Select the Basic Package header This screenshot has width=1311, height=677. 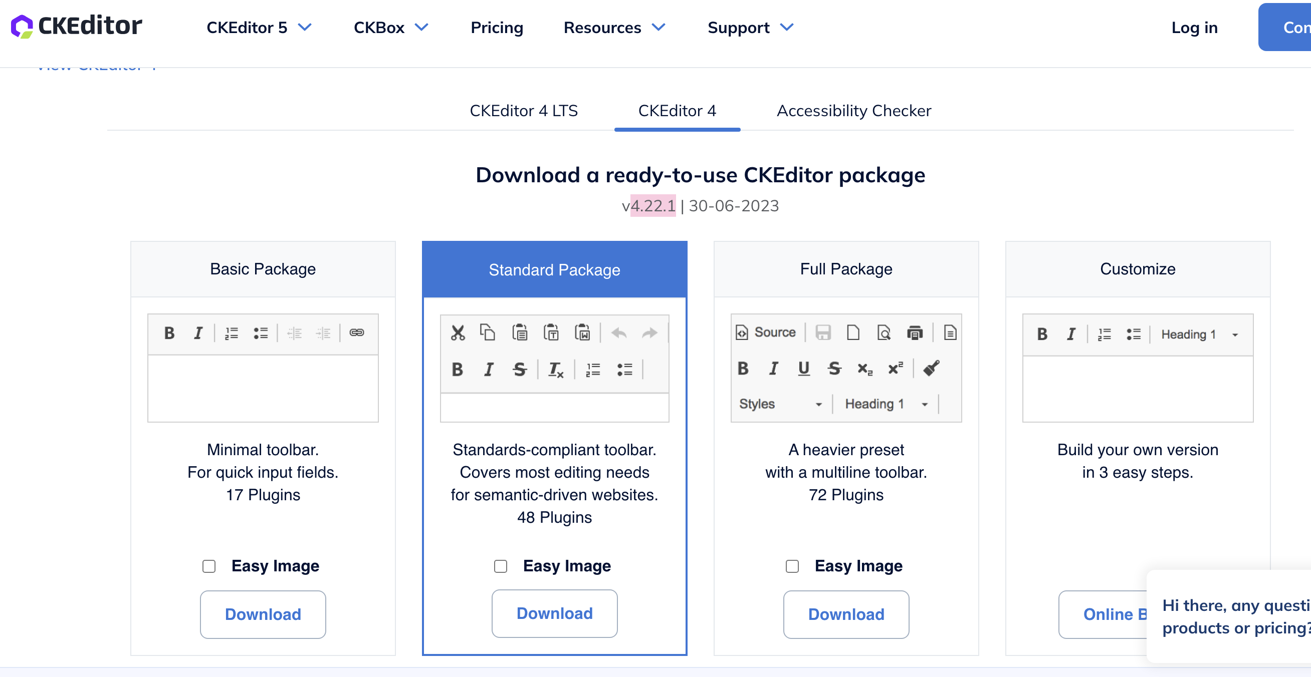pyautogui.click(x=263, y=269)
